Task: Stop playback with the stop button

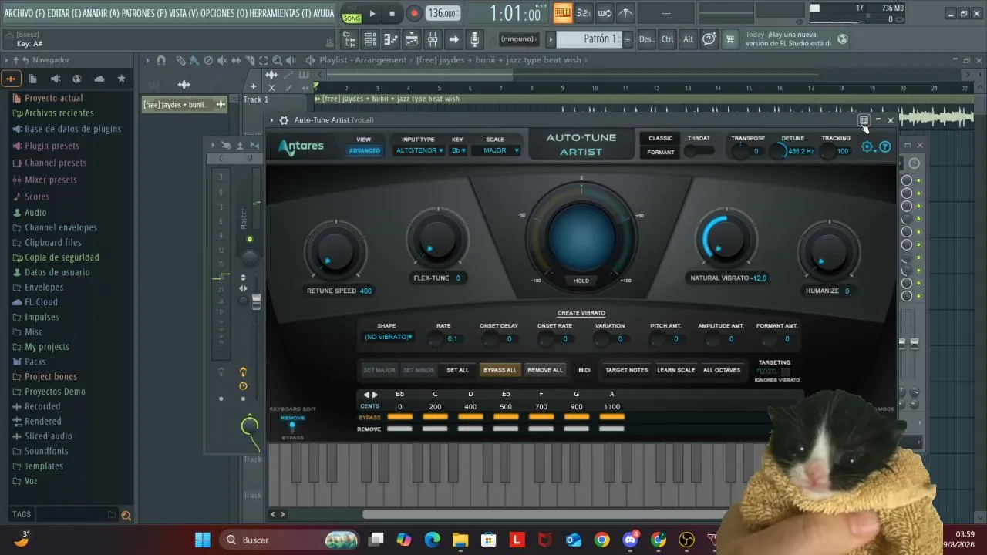Action: coord(392,13)
